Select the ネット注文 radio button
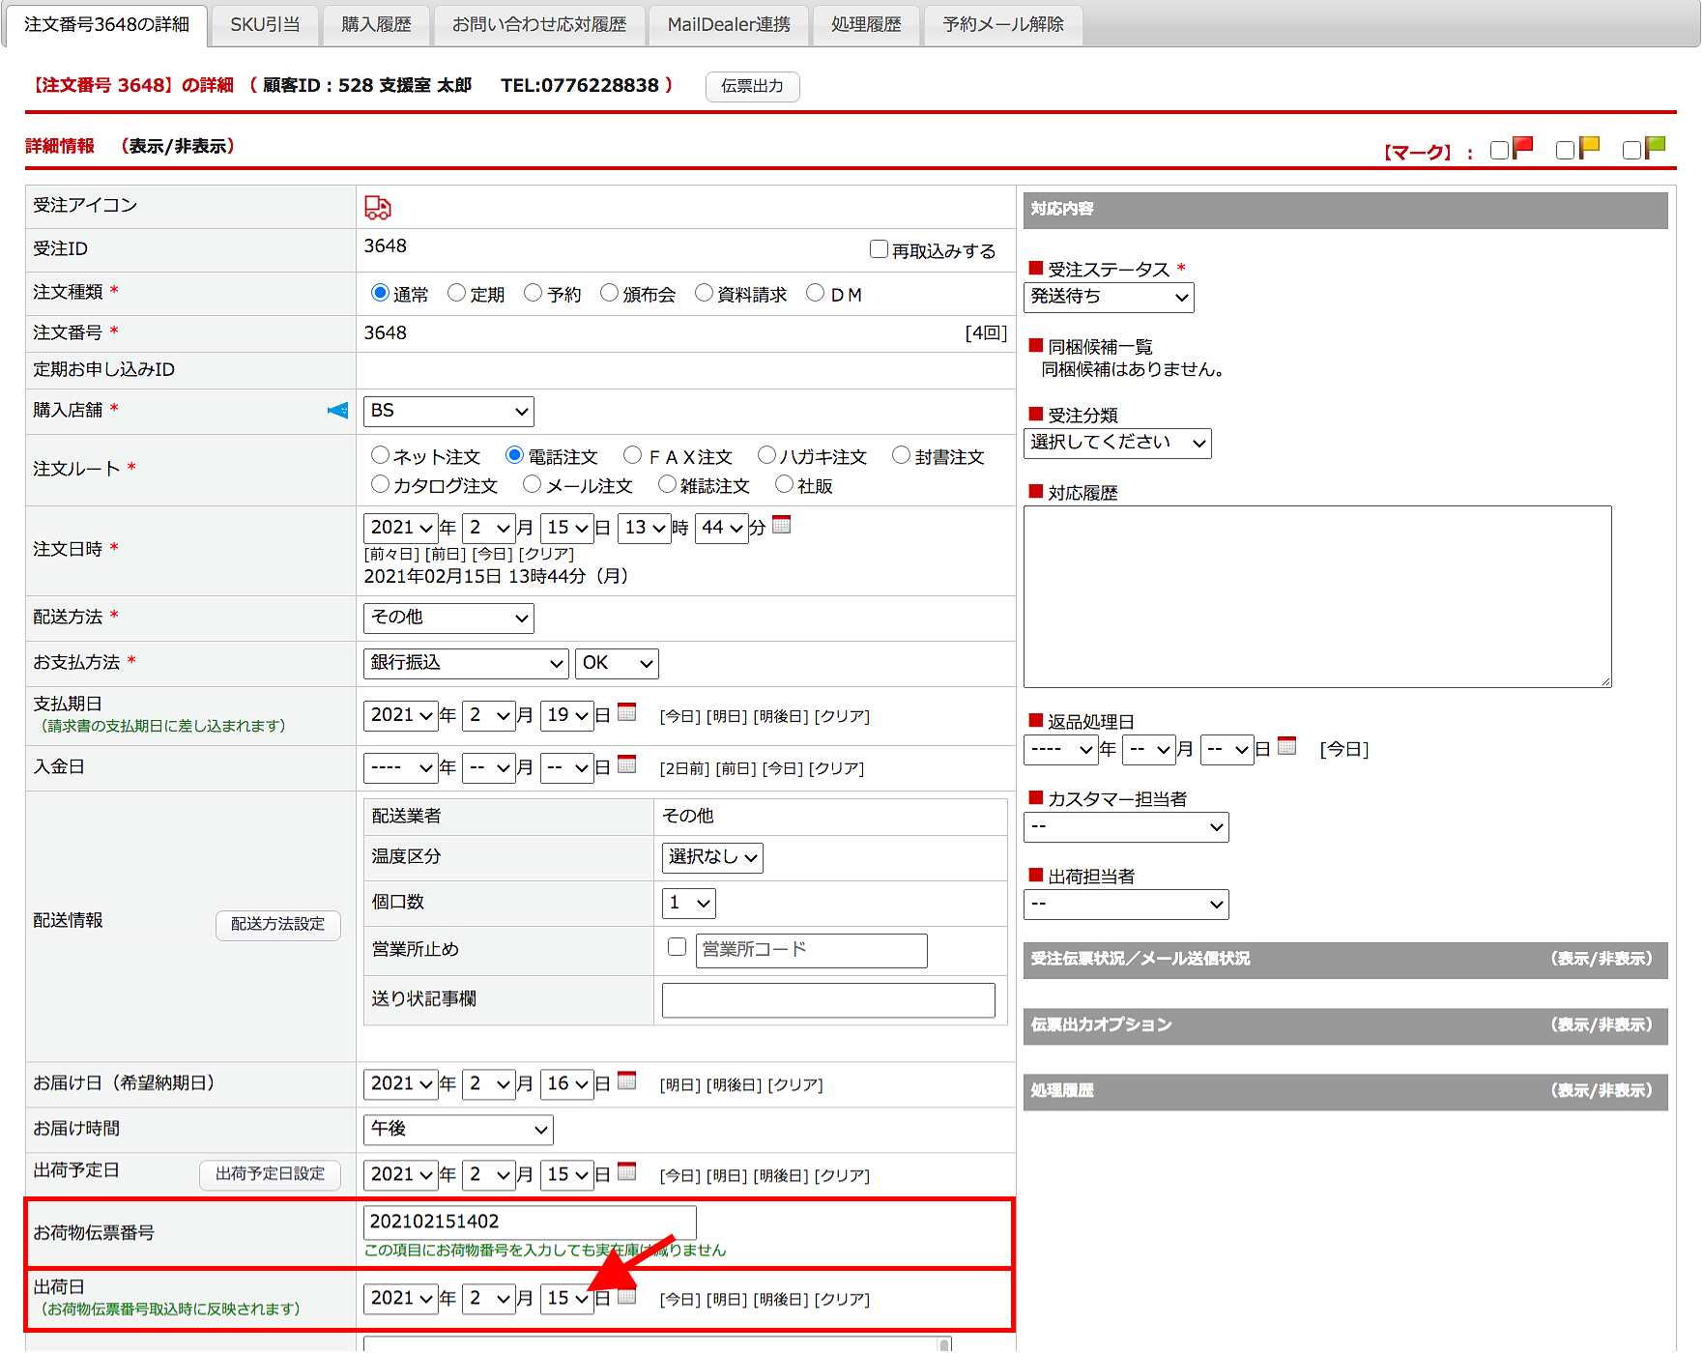Screen dimensions: 1703x1353 [380, 455]
